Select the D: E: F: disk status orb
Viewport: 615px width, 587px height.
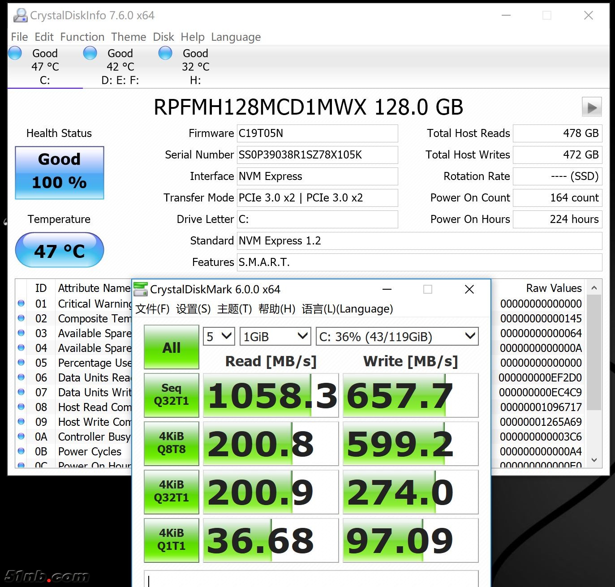90,53
